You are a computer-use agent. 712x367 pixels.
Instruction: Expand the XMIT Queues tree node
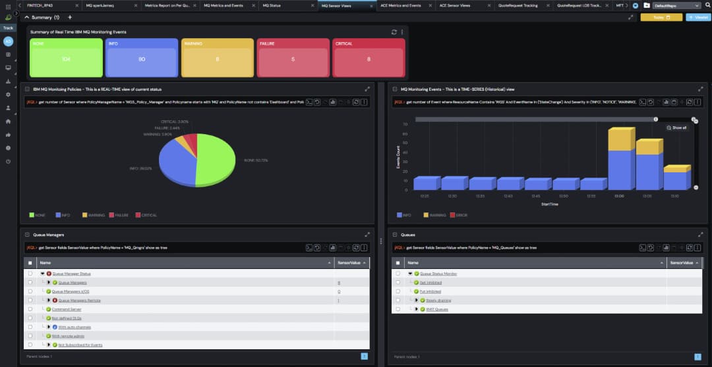[417, 309]
